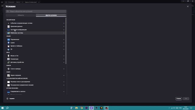Image resolution: width=195 pixels, height=110 pixels.
Task: Open Chrome from the taskbar
Action: coord(81,108)
